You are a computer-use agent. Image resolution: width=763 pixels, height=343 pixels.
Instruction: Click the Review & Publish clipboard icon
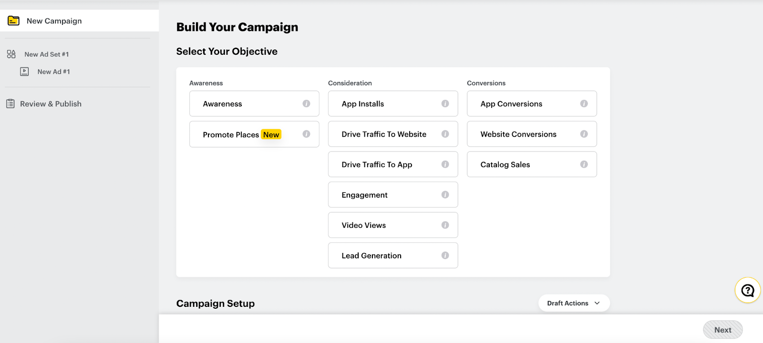click(10, 103)
